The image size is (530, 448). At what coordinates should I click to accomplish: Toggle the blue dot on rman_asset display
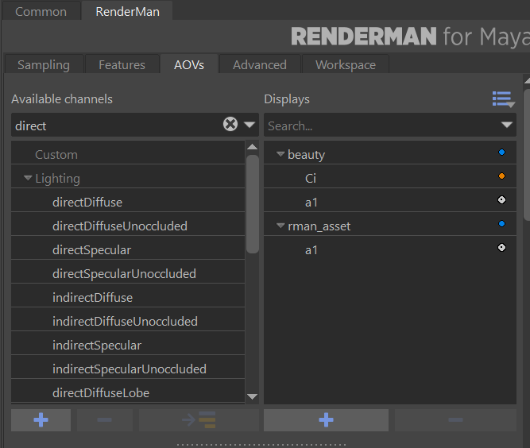coord(501,224)
